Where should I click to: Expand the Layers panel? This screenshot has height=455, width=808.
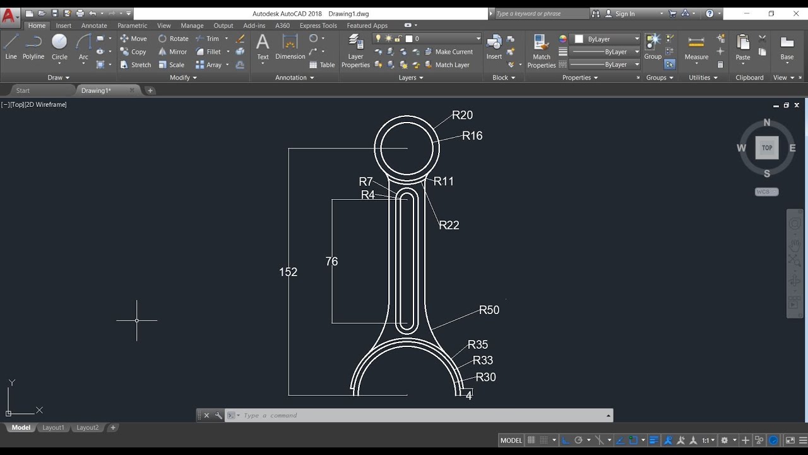410,78
